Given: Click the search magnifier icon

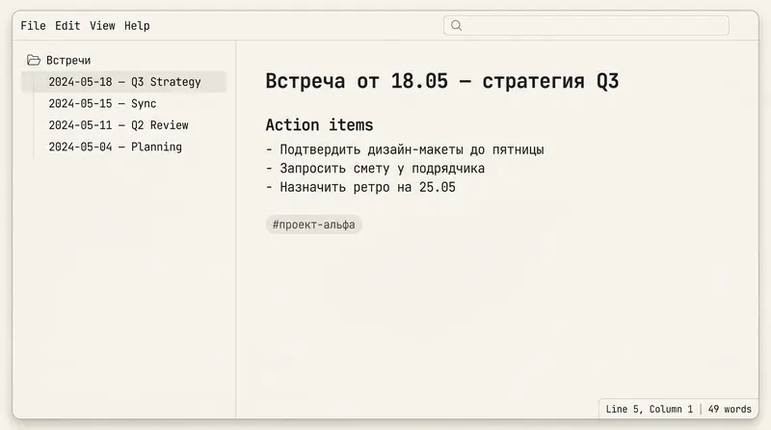Looking at the screenshot, I should coord(456,26).
